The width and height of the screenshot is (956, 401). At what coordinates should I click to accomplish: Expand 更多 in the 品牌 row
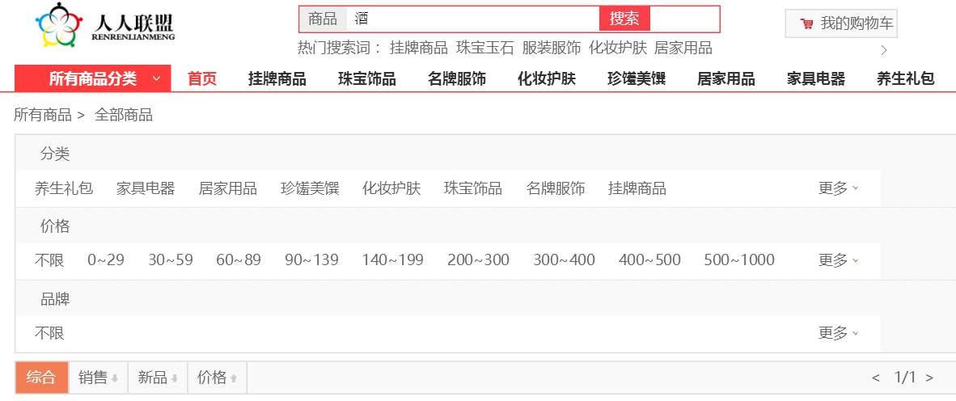point(838,333)
